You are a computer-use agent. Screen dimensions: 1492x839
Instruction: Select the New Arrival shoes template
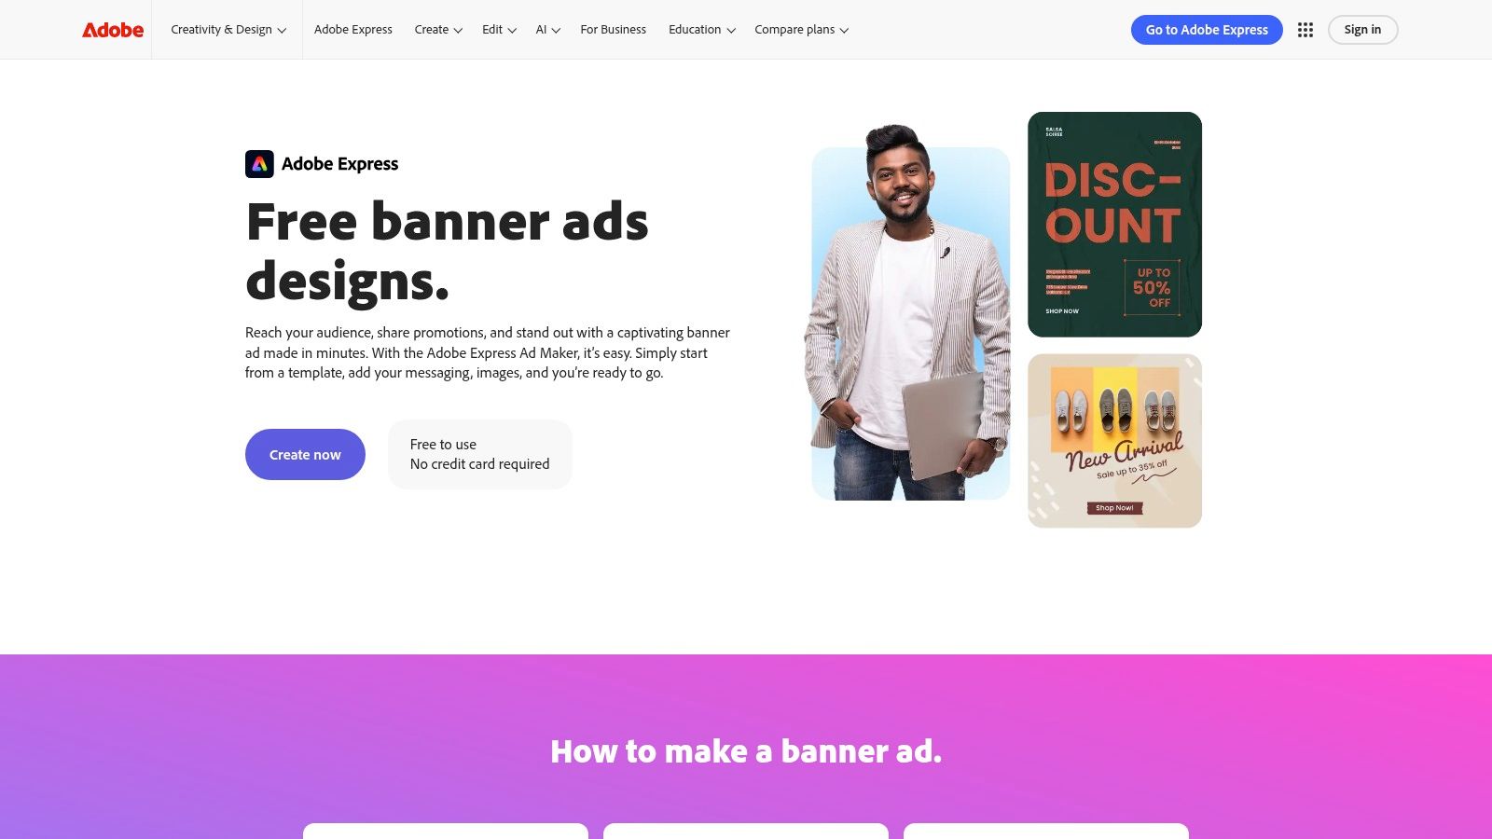1114,441
